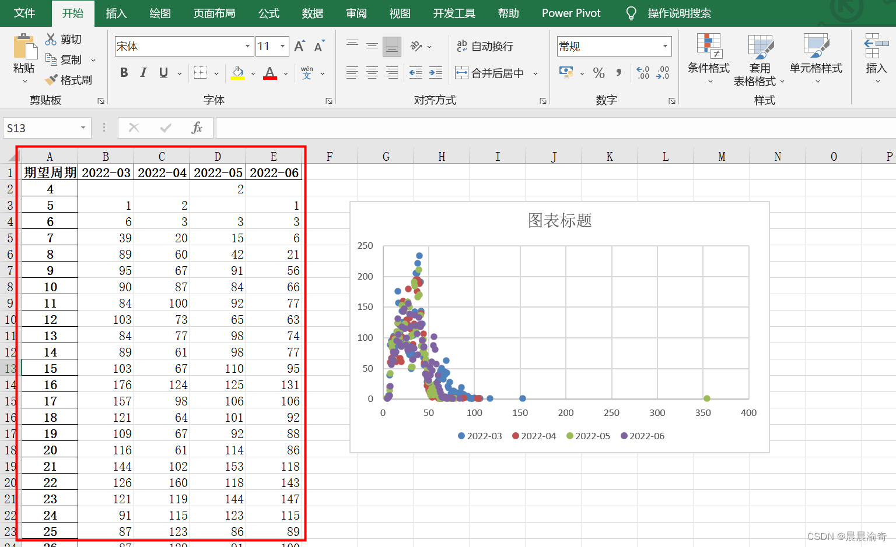
Task: Toggle 2022-04 series in chart legend
Action: tap(534, 436)
